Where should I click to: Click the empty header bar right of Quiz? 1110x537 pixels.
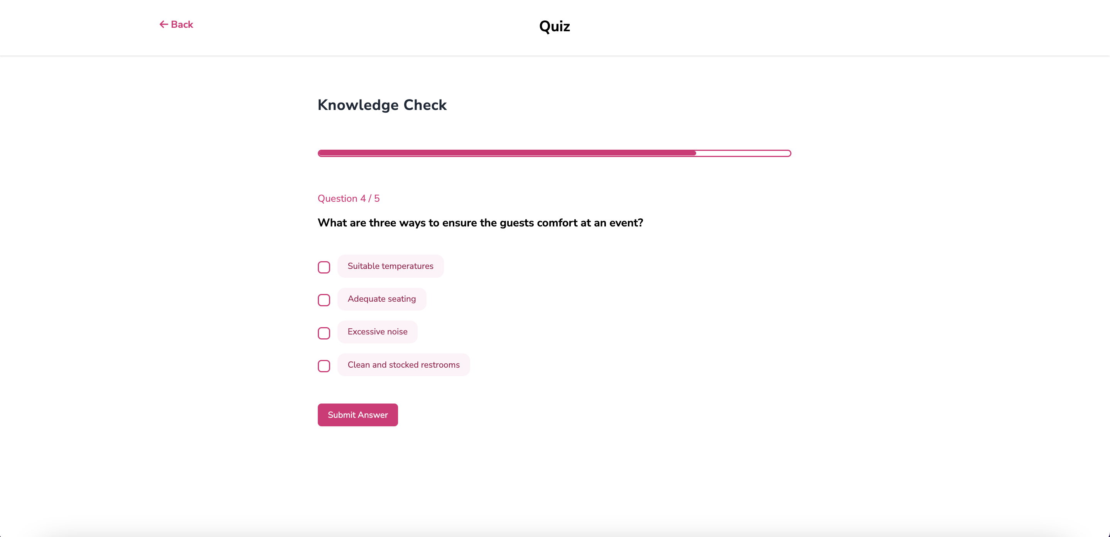point(819,27)
